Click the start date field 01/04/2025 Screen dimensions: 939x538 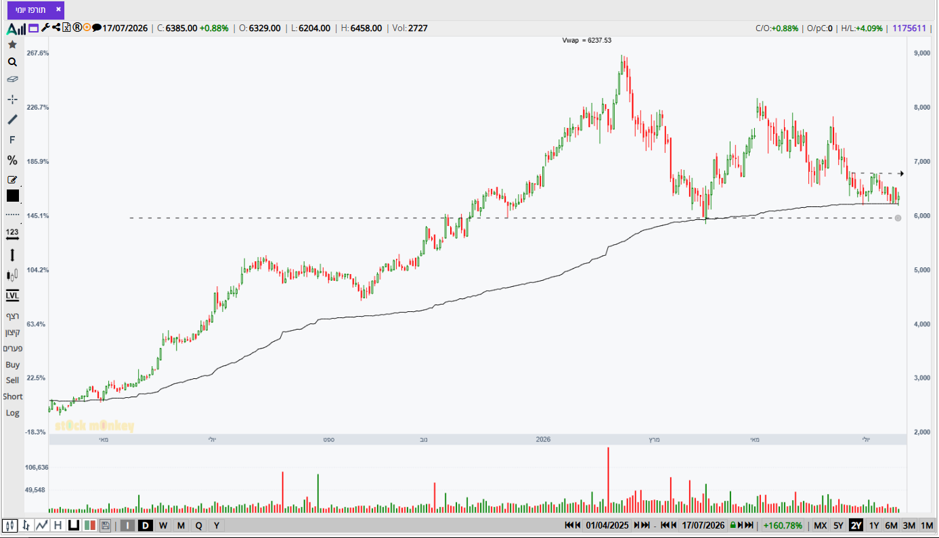607,525
